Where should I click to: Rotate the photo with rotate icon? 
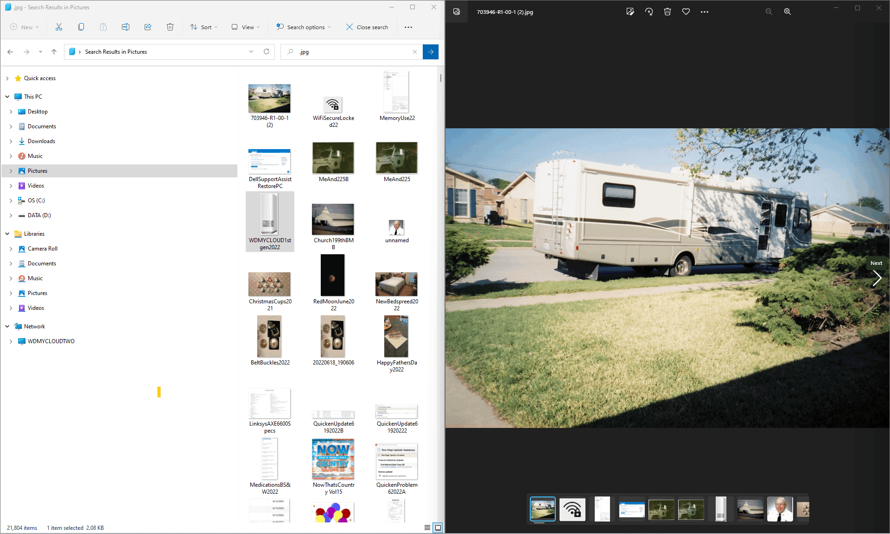[x=649, y=12]
